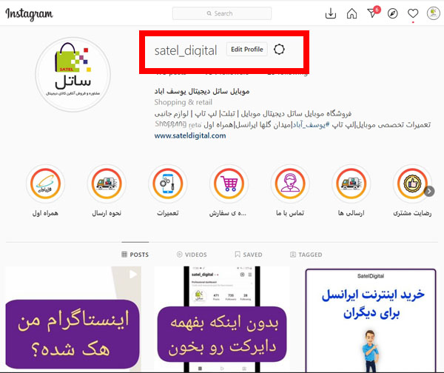
Task: Click the Edit Profile button
Action: pos(247,50)
